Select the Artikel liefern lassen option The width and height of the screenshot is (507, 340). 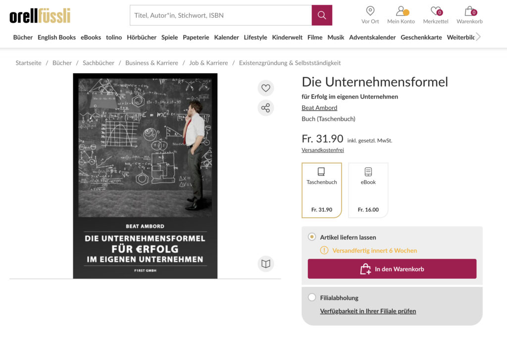click(x=312, y=237)
